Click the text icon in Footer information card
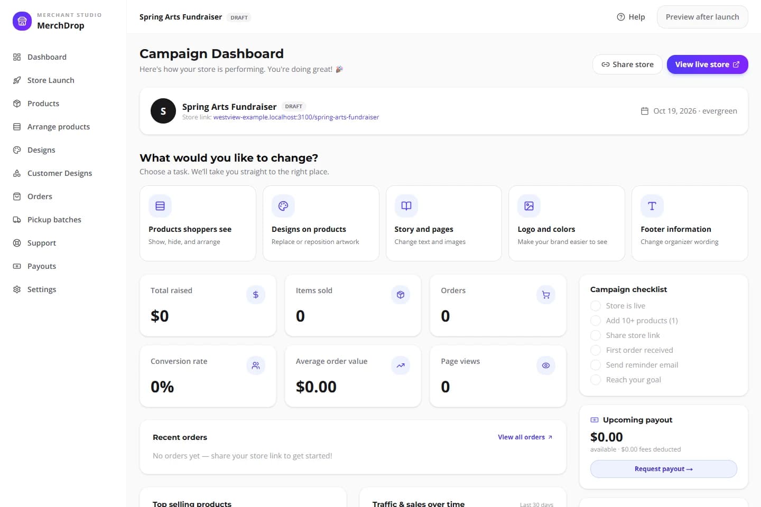 coord(652,206)
